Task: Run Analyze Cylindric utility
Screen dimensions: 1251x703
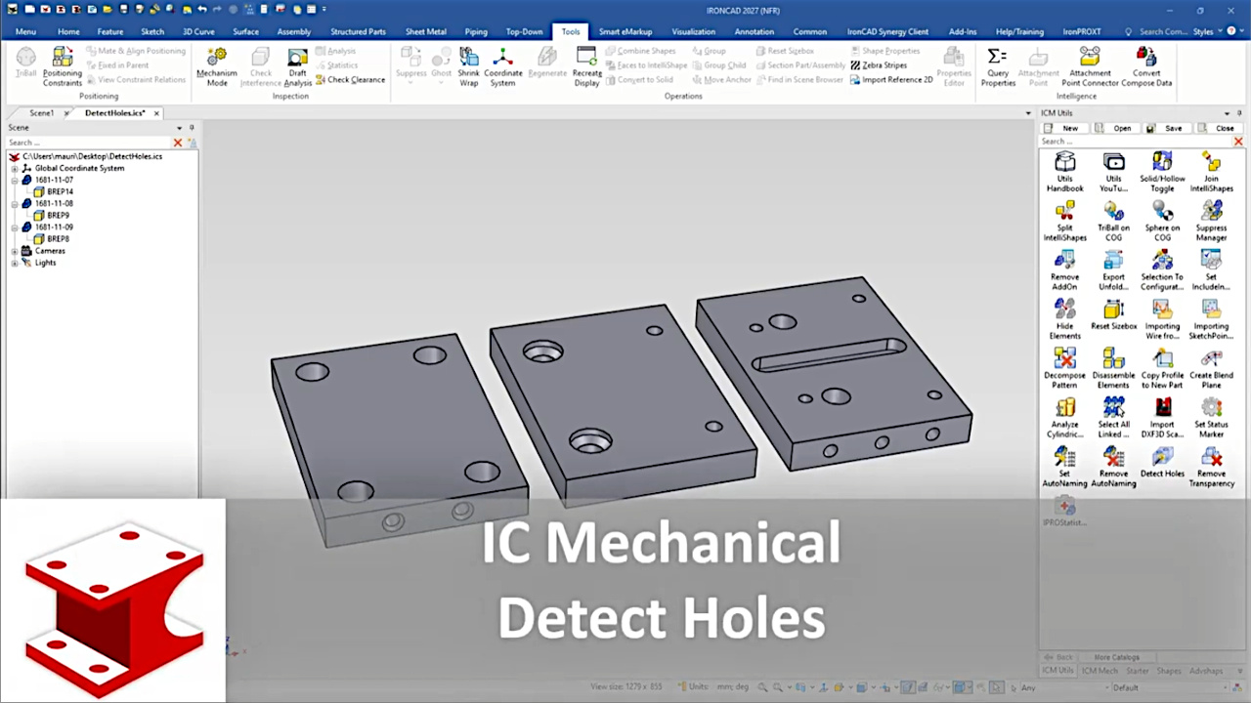Action: 1064,417
